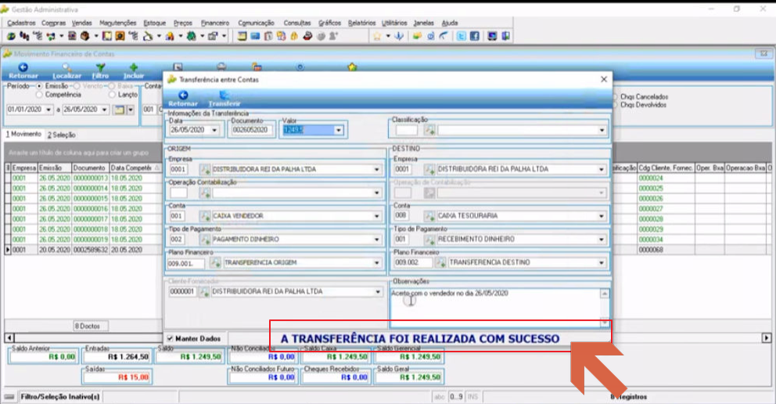The image size is (776, 404).
Task: Switch to the 2 Seleção tab
Action: tap(61, 135)
